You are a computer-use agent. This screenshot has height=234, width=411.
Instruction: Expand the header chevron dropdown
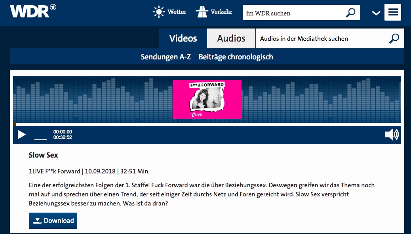click(x=376, y=13)
